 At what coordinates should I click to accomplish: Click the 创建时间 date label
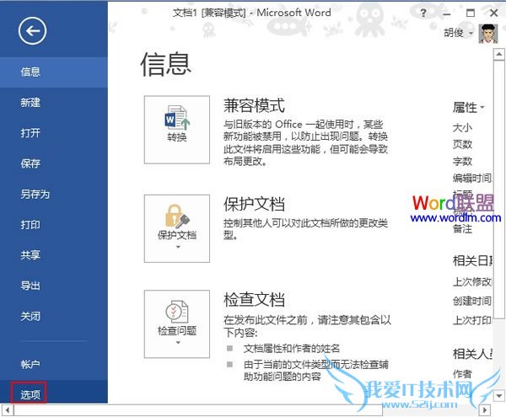point(472,301)
